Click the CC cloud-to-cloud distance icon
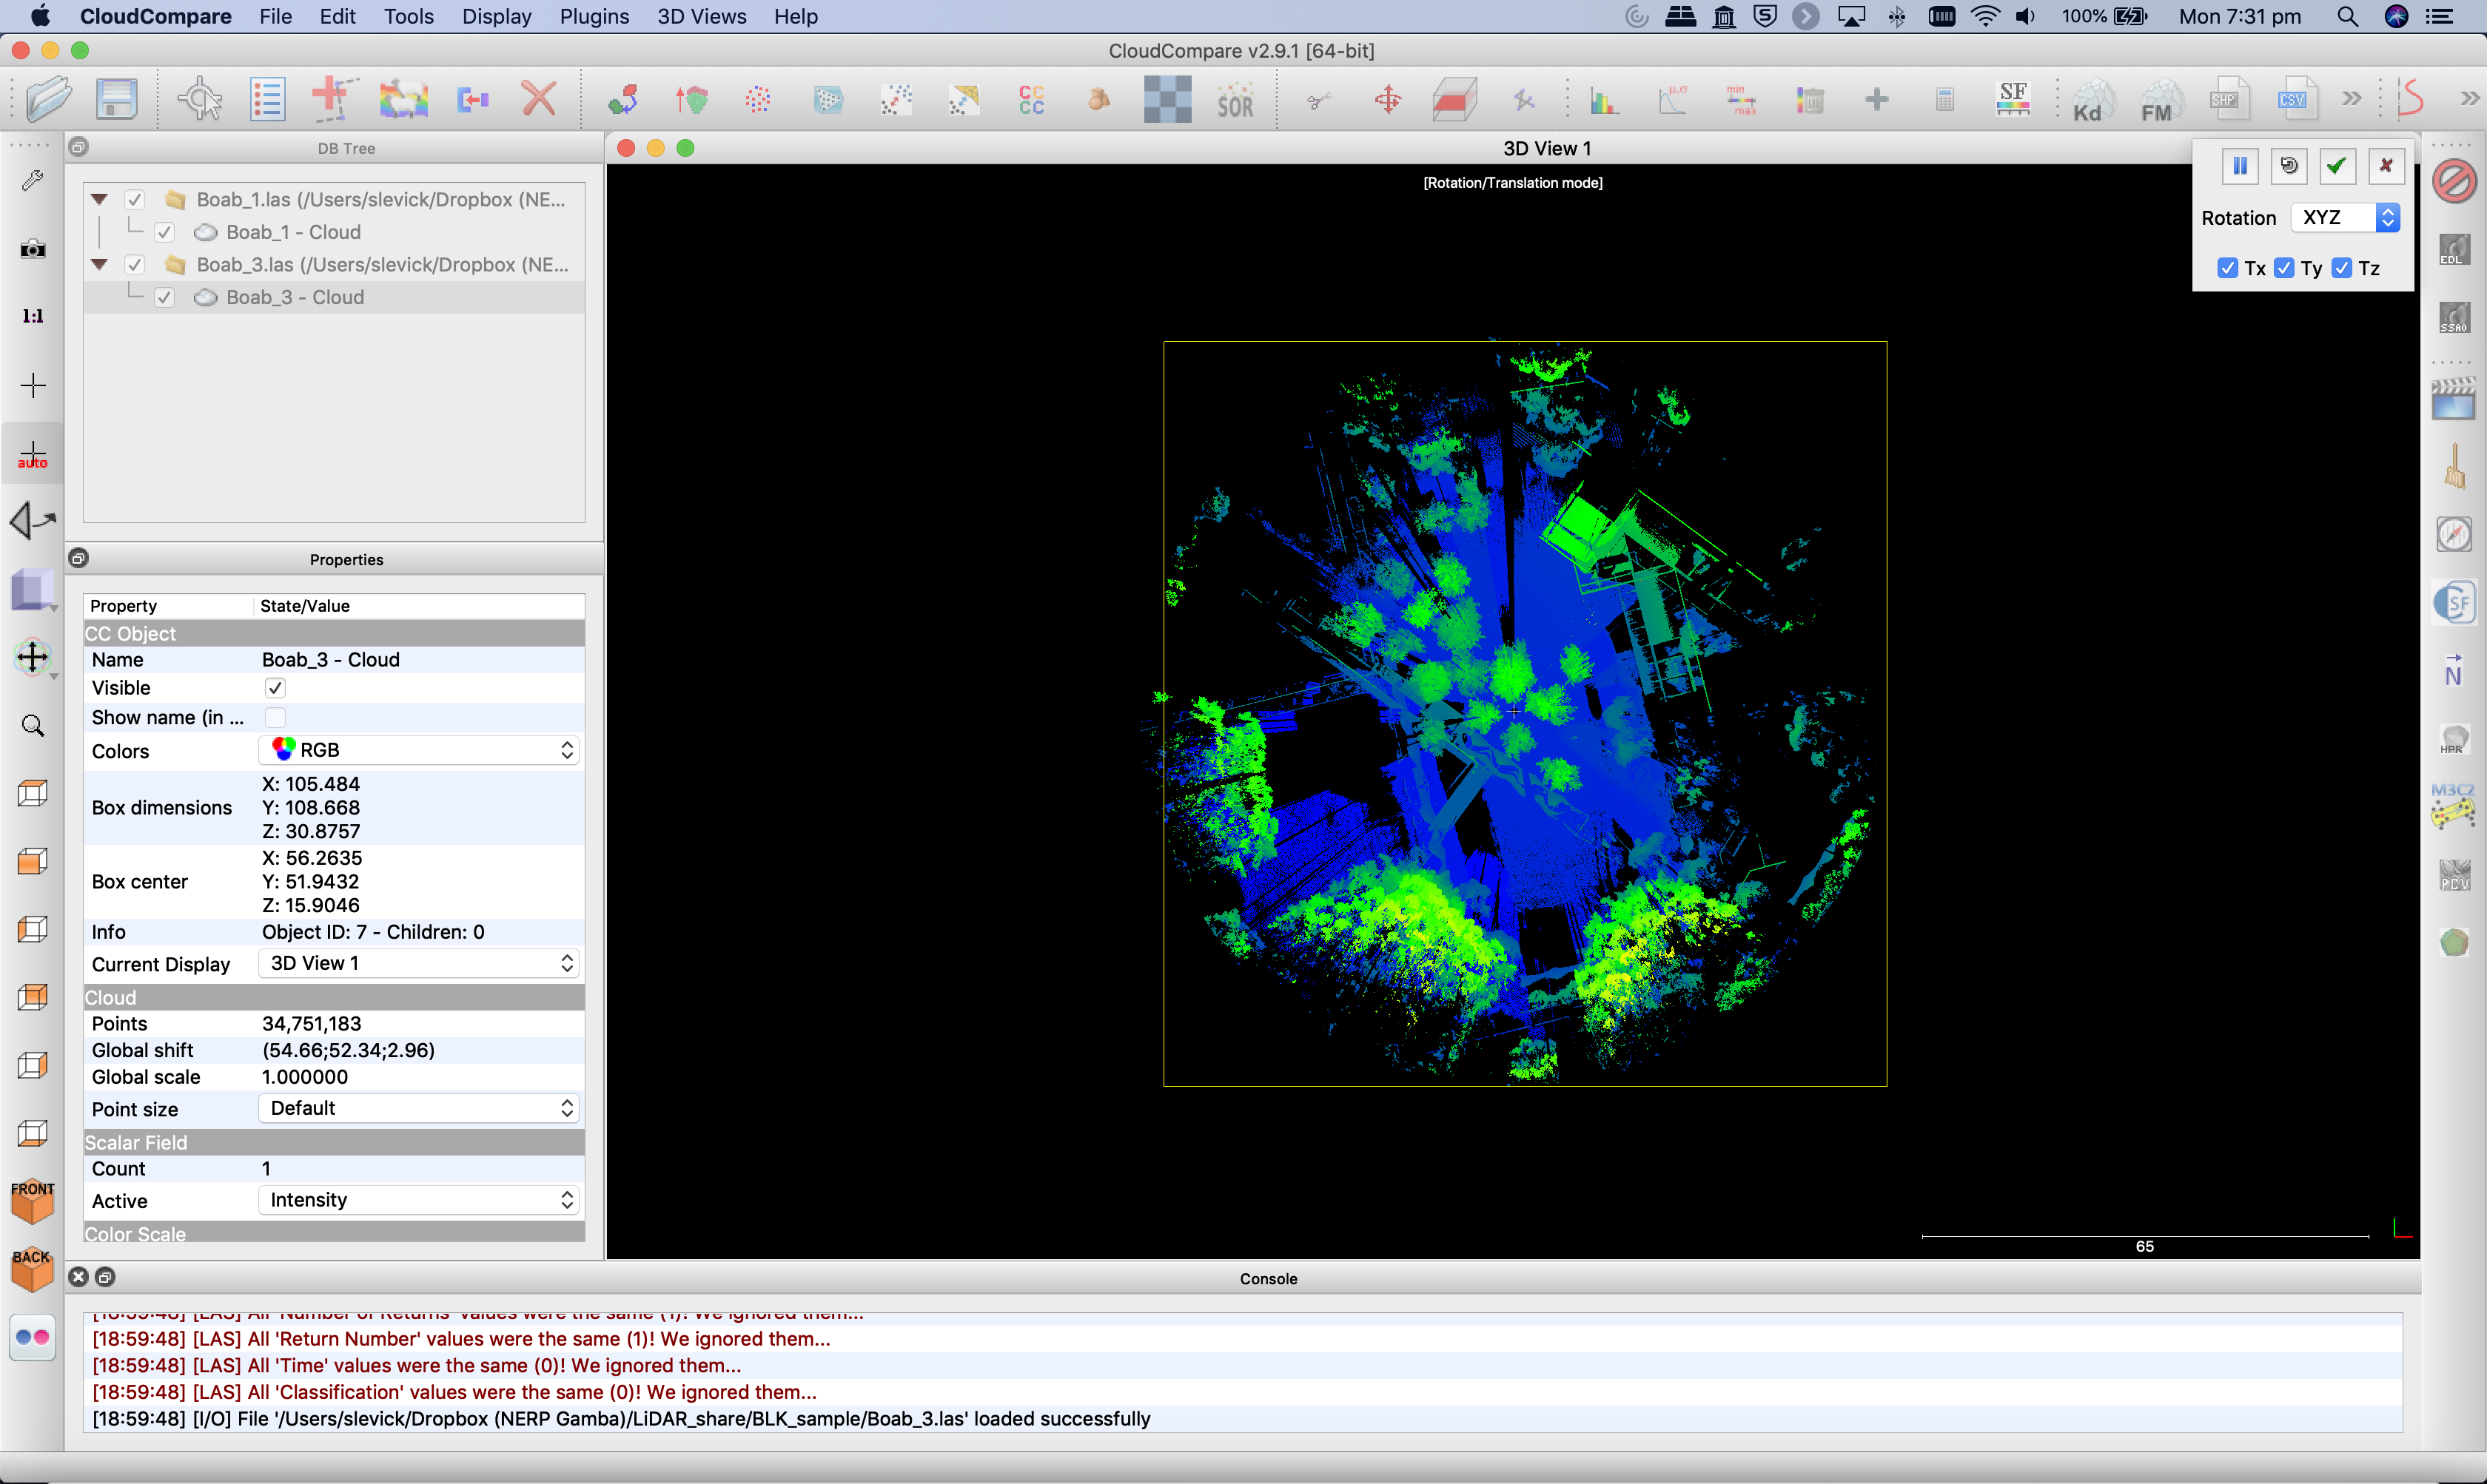 pos(1031,99)
